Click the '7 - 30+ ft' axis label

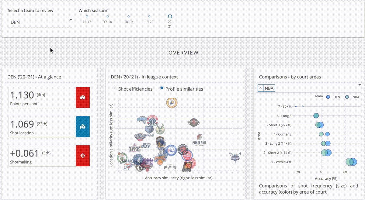tap(285, 106)
